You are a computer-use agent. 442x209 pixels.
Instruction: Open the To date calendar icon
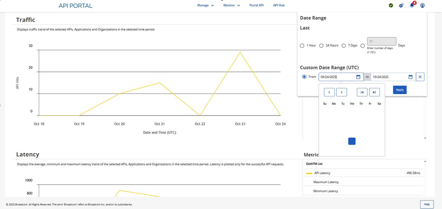click(410, 77)
